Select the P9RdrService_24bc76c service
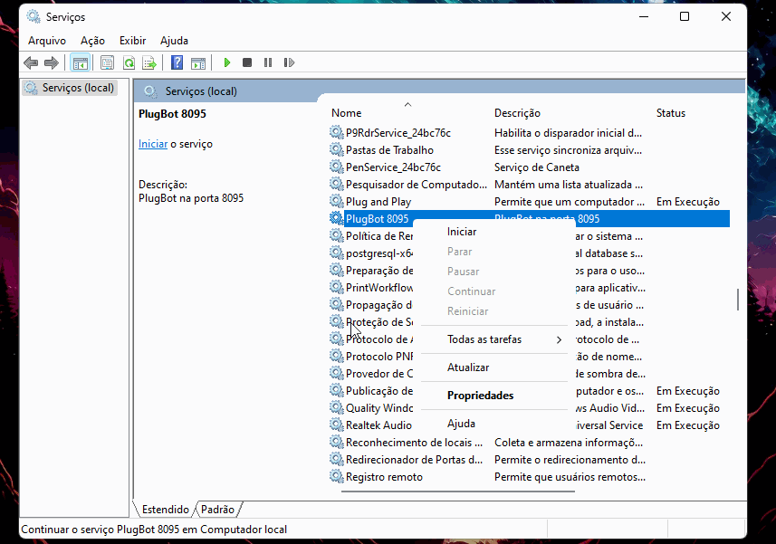 (x=398, y=132)
